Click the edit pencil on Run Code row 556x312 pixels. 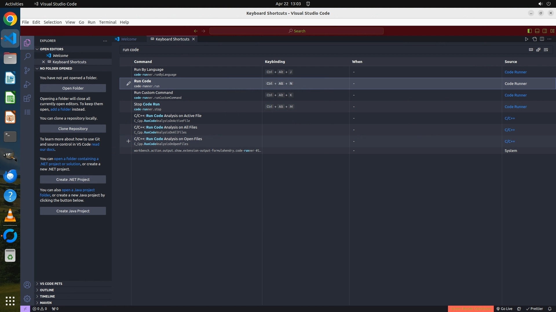pyautogui.click(x=128, y=83)
